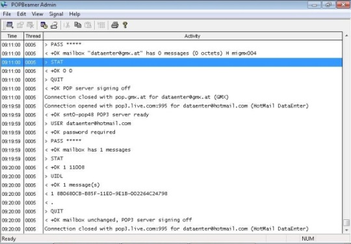The height and width of the screenshot is (244, 351).
Task: Click the scrollbar up arrow
Action: [x=346, y=35]
